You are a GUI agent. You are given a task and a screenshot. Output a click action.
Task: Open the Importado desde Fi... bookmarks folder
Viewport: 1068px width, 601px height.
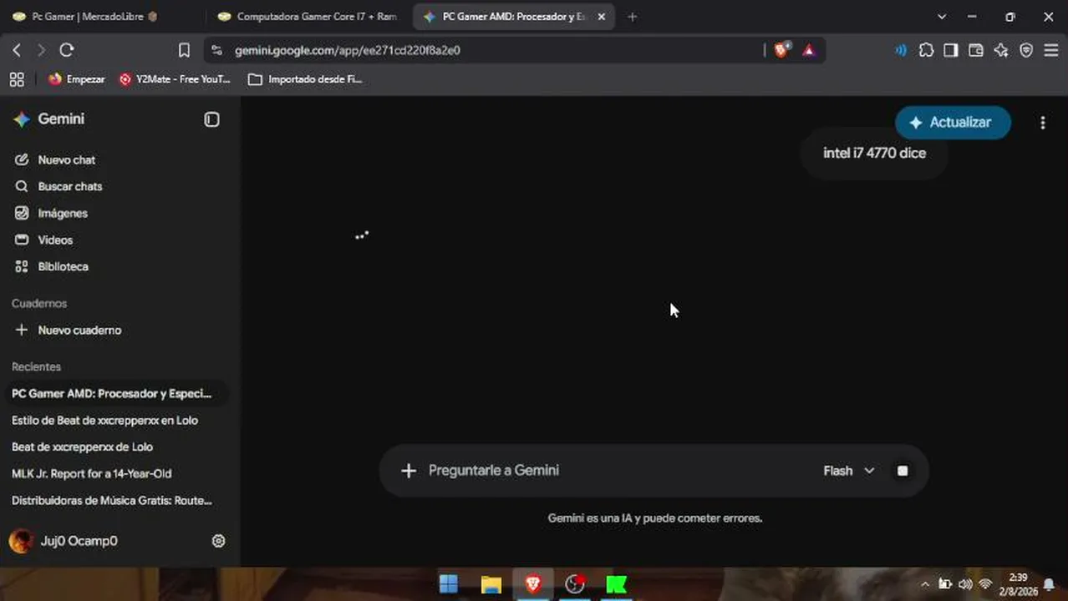click(305, 79)
